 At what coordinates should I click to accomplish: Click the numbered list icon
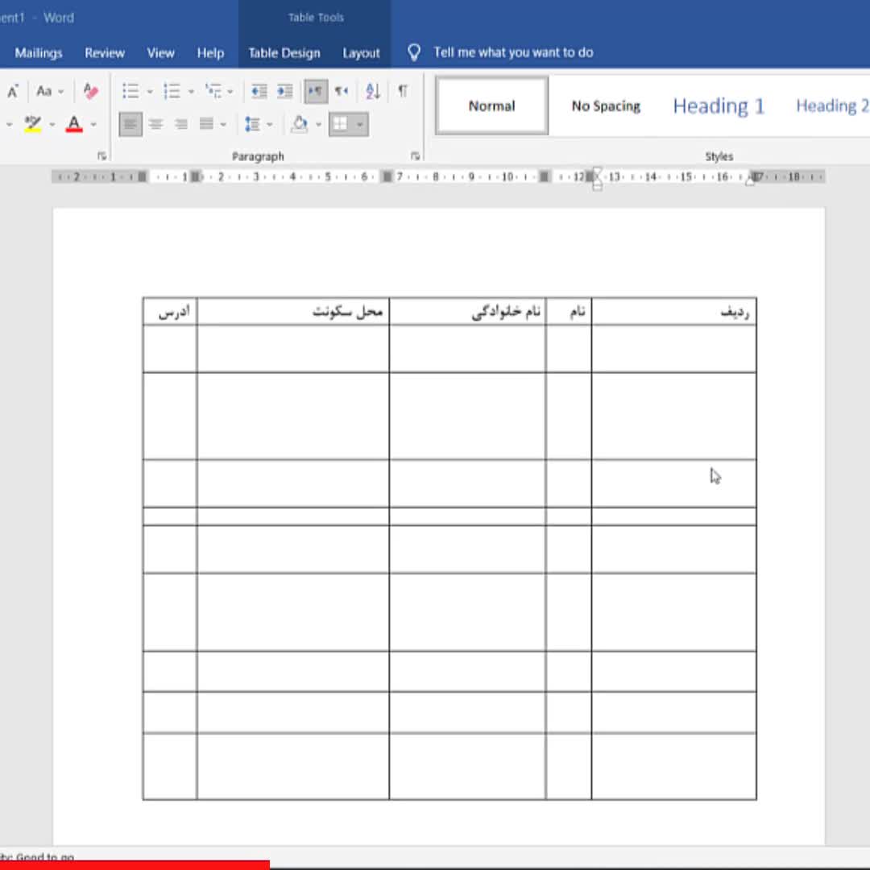[172, 91]
